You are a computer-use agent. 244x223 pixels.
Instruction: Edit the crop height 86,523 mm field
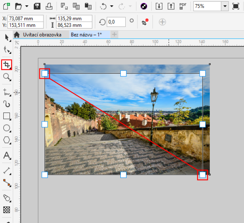pos(74,25)
